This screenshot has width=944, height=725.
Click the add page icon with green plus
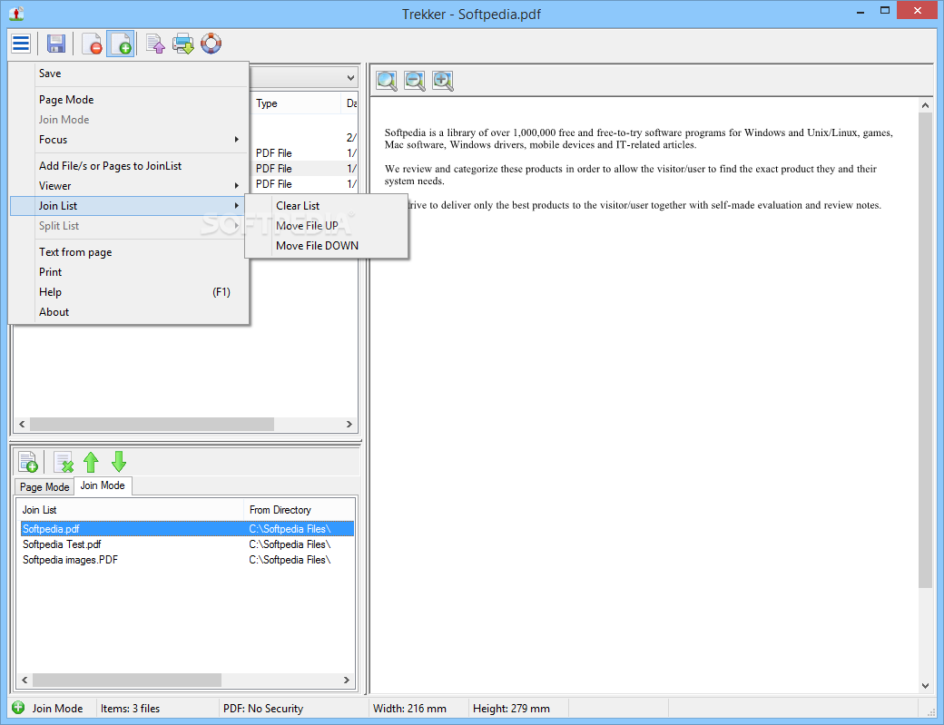click(x=121, y=44)
